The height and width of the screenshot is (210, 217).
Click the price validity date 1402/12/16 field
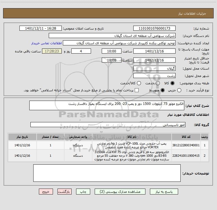point(154,60)
